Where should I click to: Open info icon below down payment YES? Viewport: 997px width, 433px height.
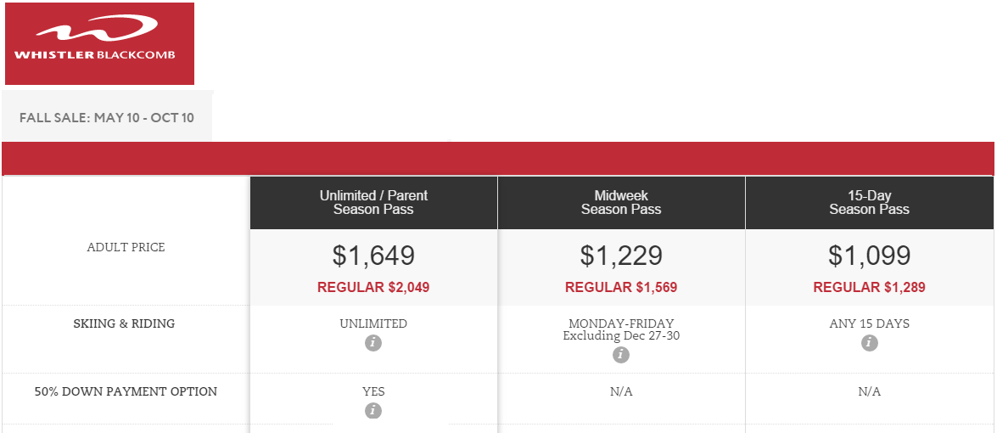[x=373, y=411]
